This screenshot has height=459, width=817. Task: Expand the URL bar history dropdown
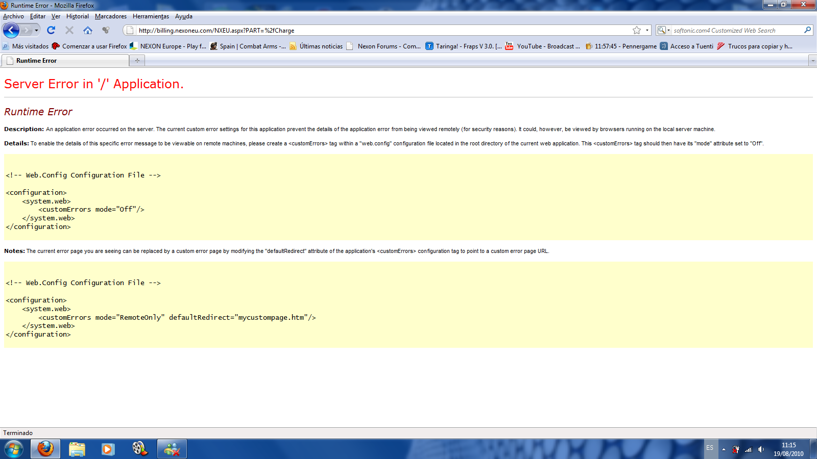pos(647,30)
